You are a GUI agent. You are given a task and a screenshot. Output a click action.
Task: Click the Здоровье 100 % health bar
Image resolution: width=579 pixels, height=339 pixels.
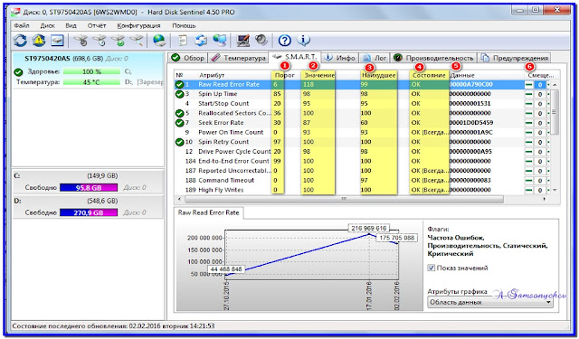[91, 71]
